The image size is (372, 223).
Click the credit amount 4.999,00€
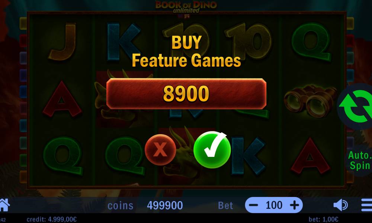[x=51, y=219]
